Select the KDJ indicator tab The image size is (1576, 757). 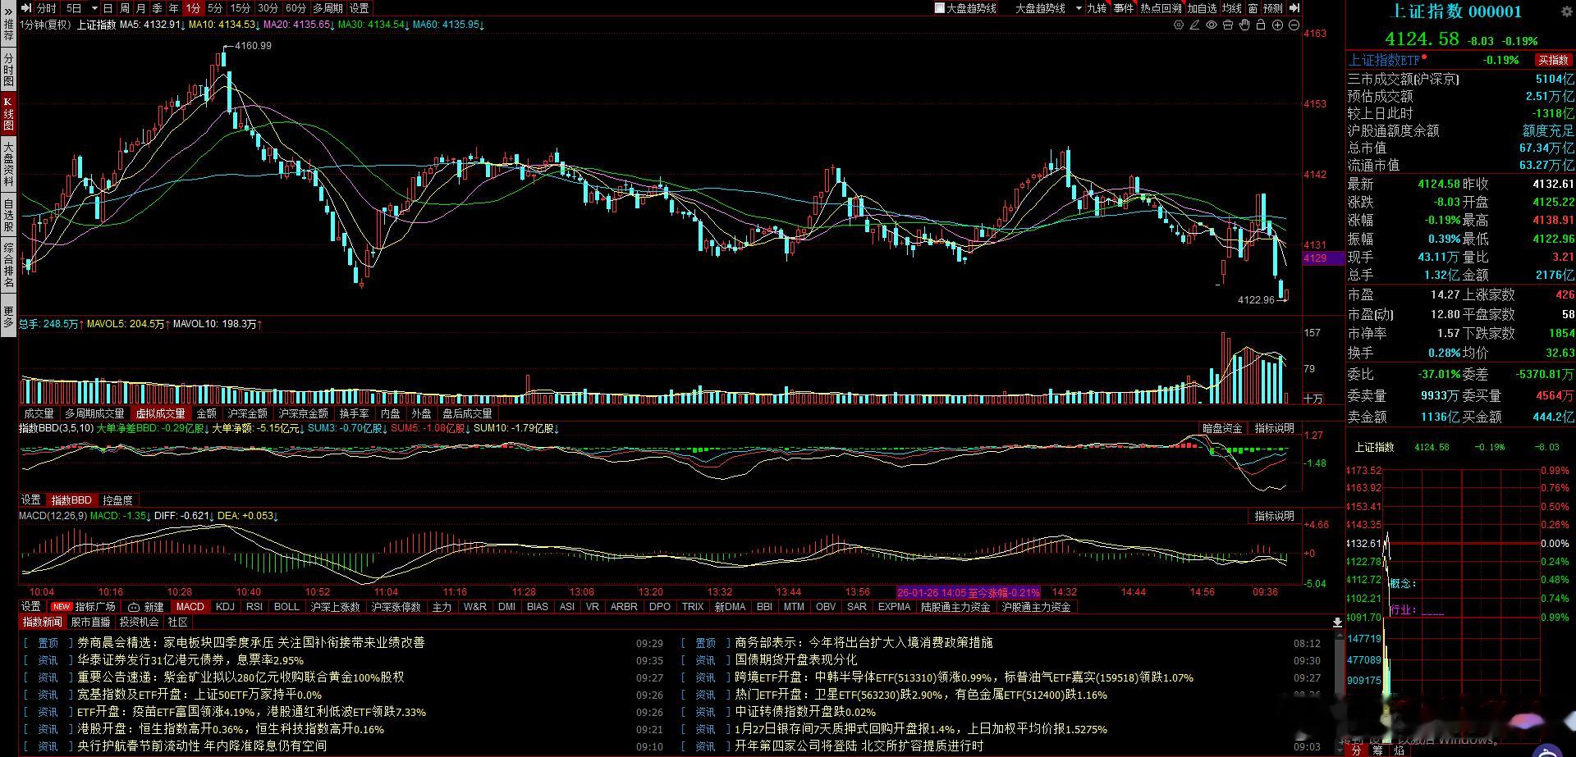pos(225,607)
